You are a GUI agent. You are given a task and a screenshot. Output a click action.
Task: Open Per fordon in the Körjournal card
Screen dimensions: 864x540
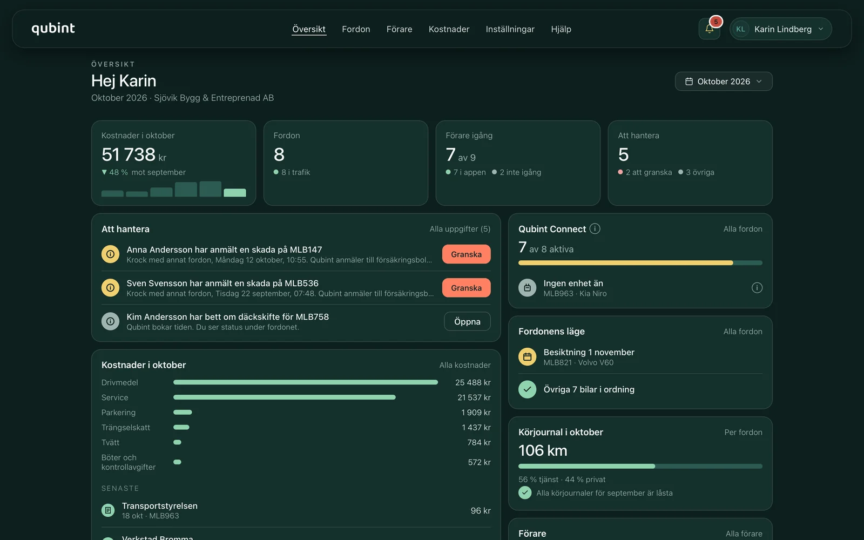[x=743, y=432]
